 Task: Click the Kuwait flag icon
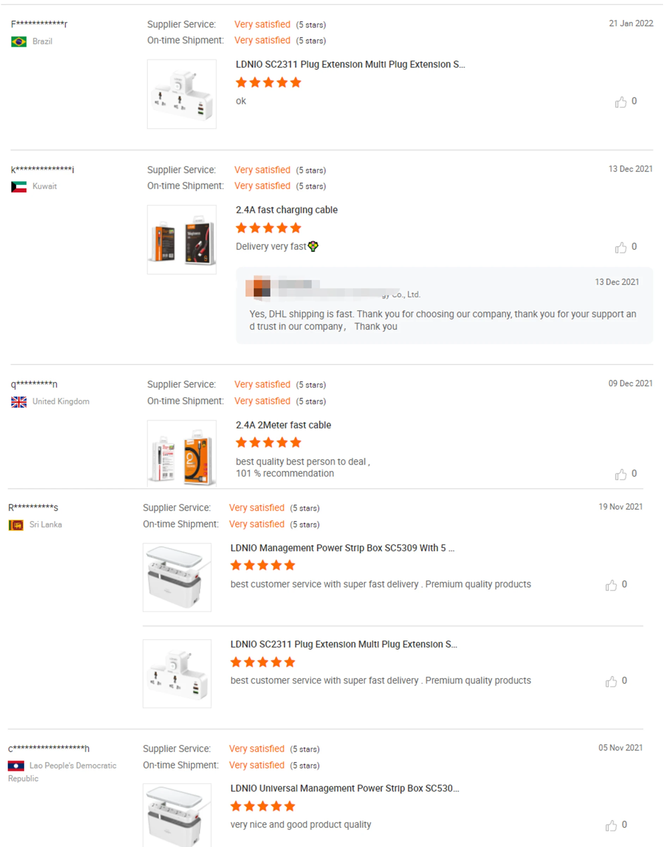pos(19,187)
